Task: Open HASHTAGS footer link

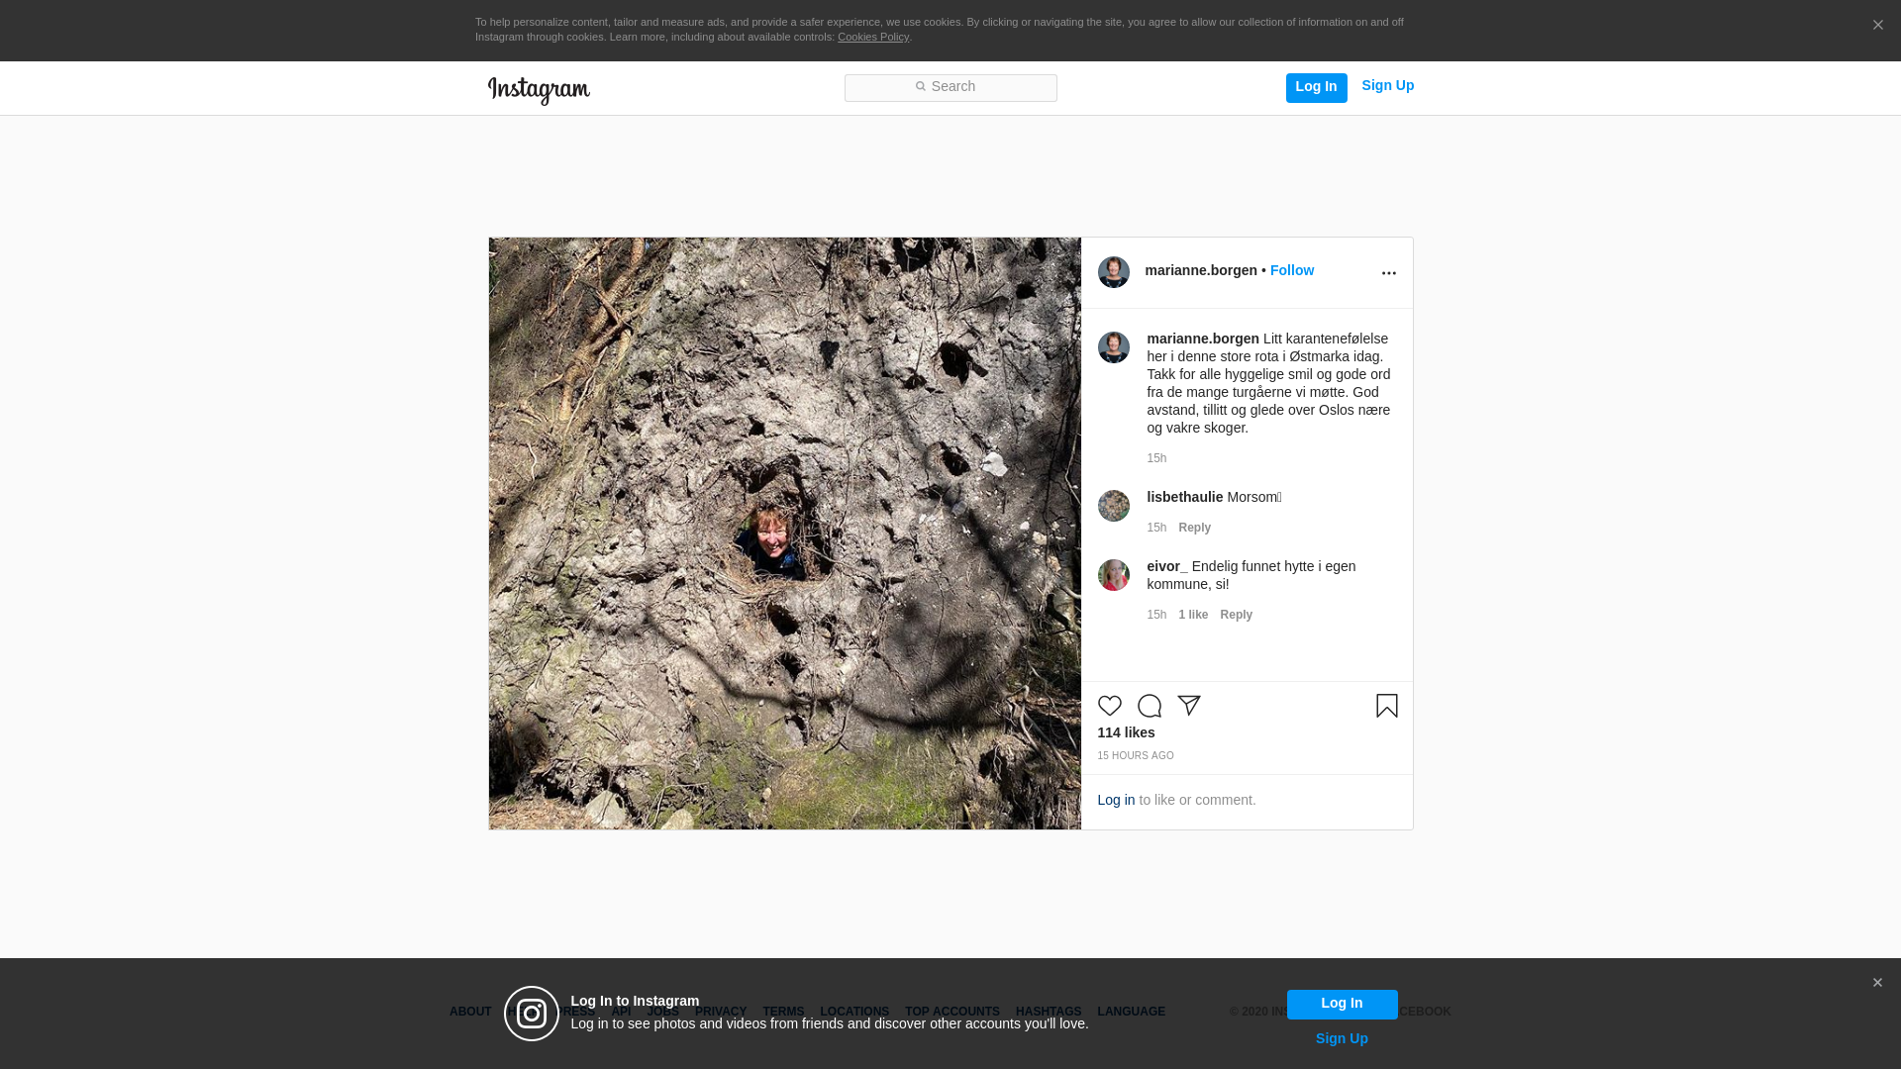Action: coord(1049,1012)
